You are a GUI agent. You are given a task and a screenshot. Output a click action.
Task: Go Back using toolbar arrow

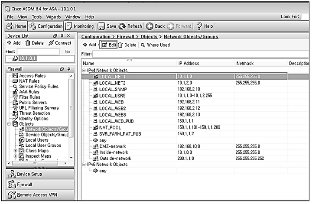click(156, 26)
